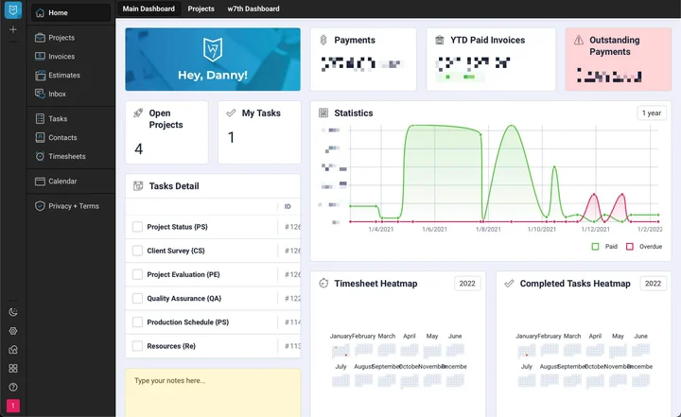Go to Invoices in the sidebar
681x417 pixels.
coord(61,57)
